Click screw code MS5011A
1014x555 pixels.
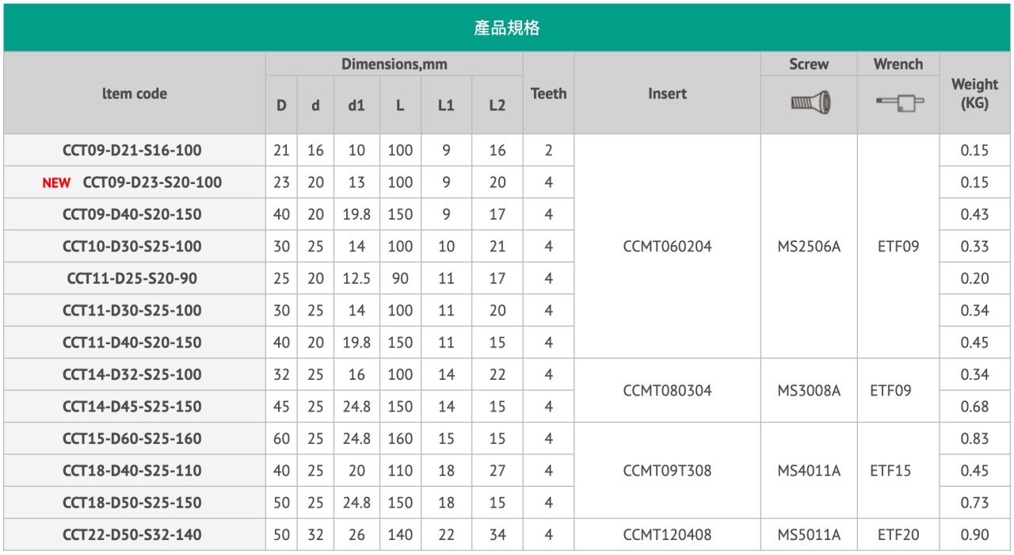pos(809,535)
